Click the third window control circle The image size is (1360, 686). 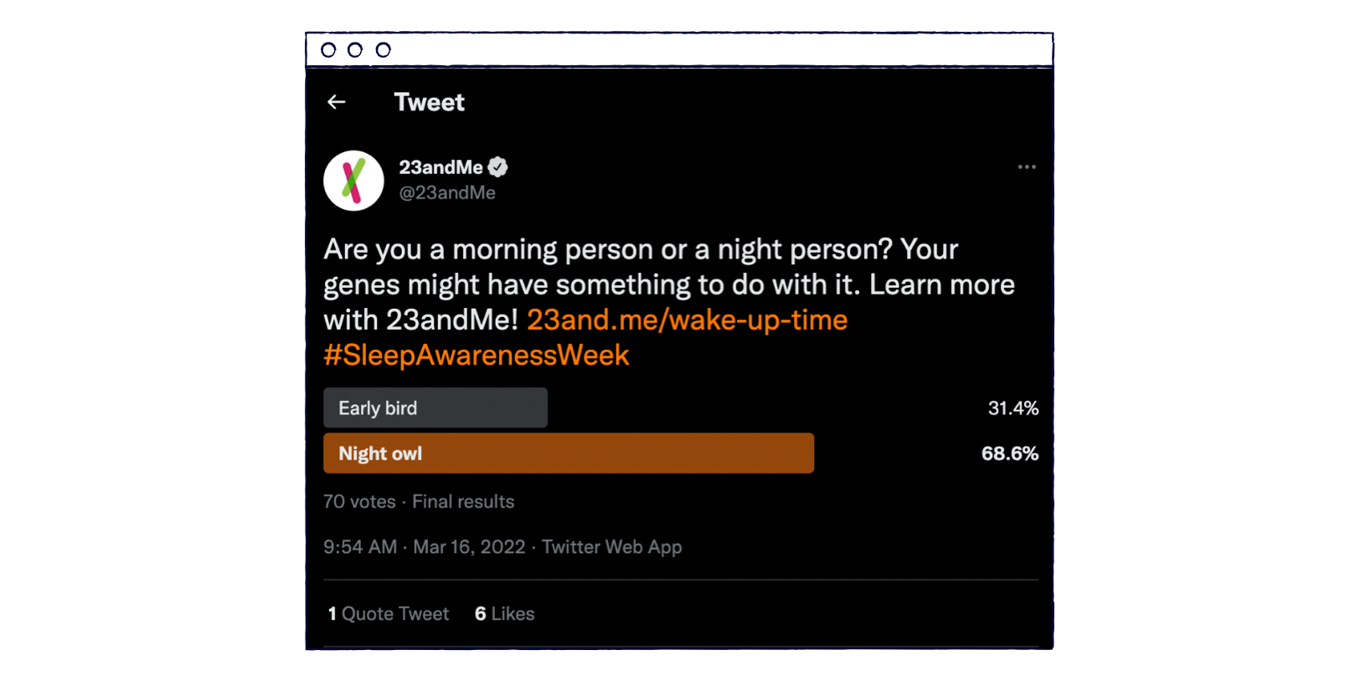383,50
